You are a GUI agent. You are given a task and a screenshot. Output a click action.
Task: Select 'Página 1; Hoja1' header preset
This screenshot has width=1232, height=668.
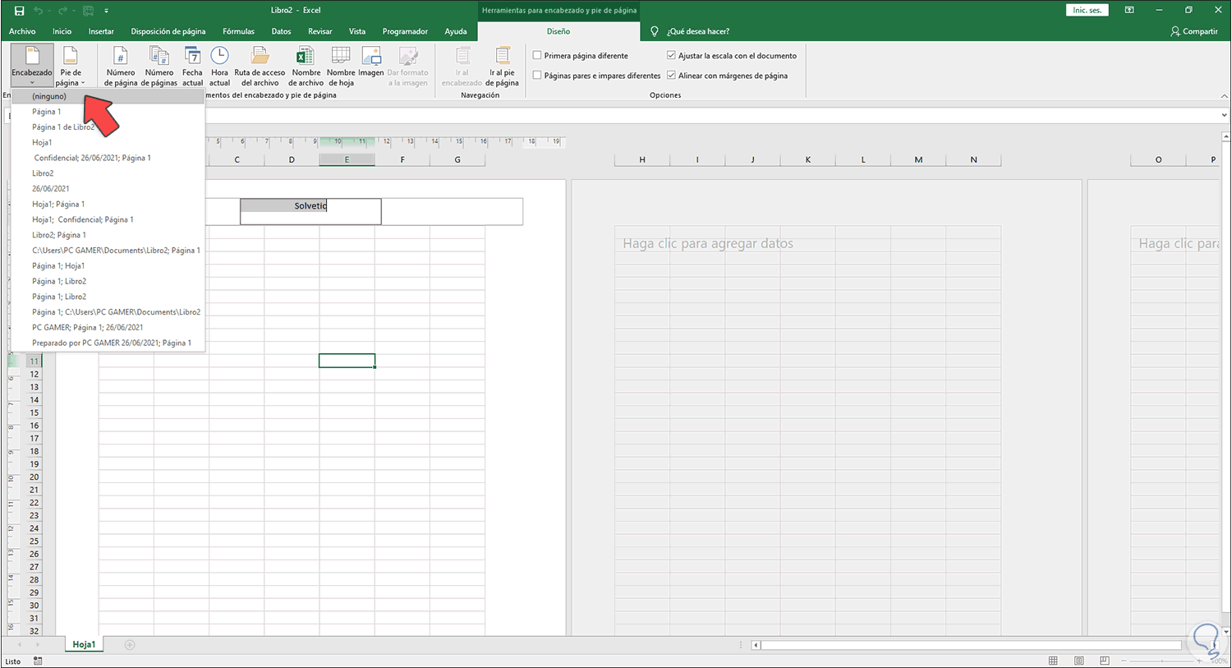coord(108,265)
